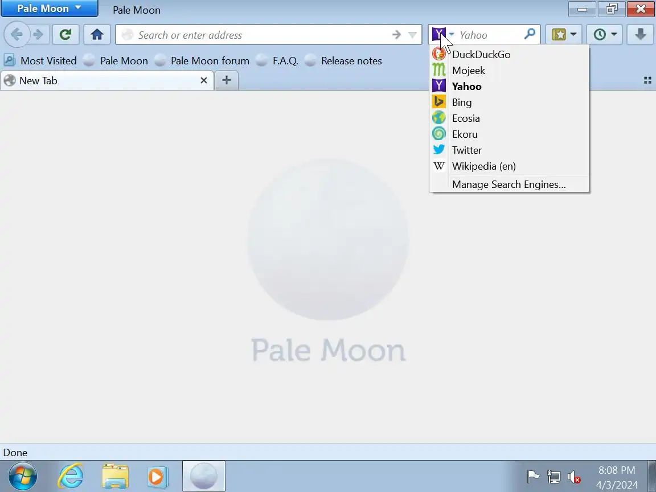
Task: Reload the page with the green refresh icon
Action: pos(65,34)
